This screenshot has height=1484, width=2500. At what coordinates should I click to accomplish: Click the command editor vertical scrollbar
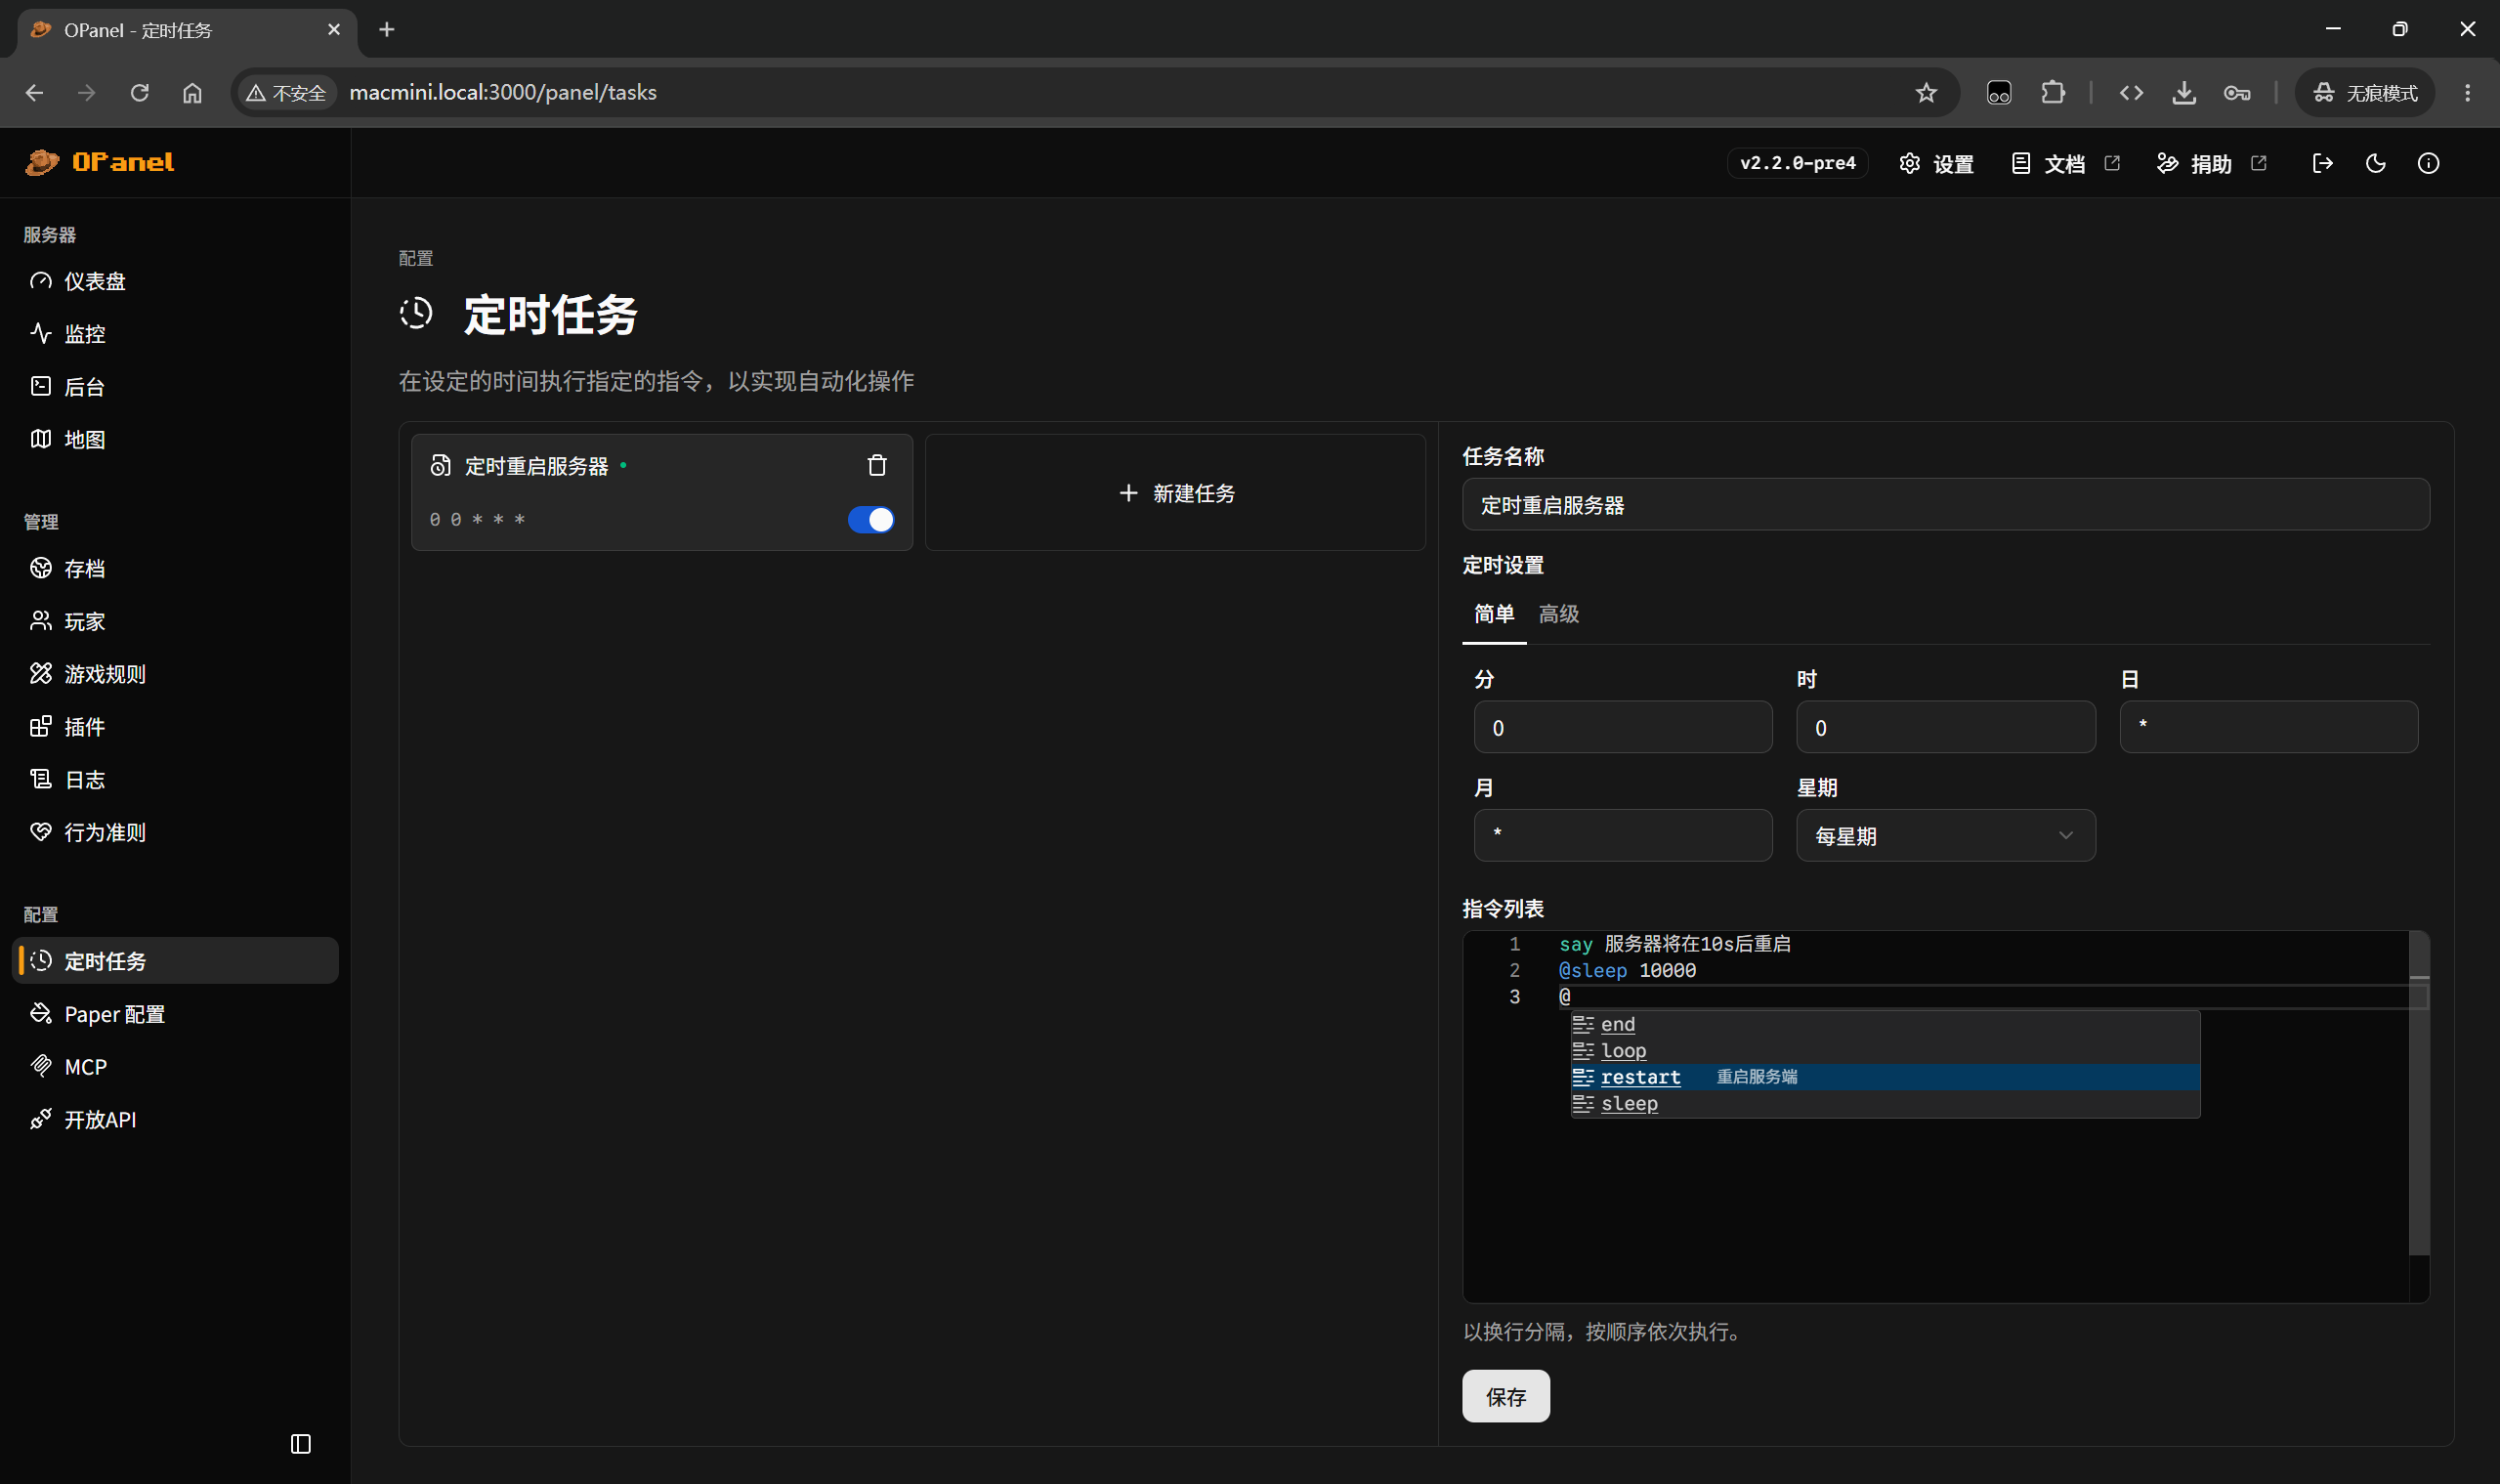coord(2418,1093)
